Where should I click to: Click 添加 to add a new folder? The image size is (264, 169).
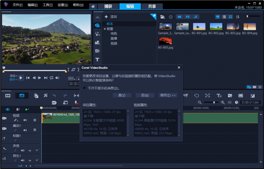(x=111, y=17)
